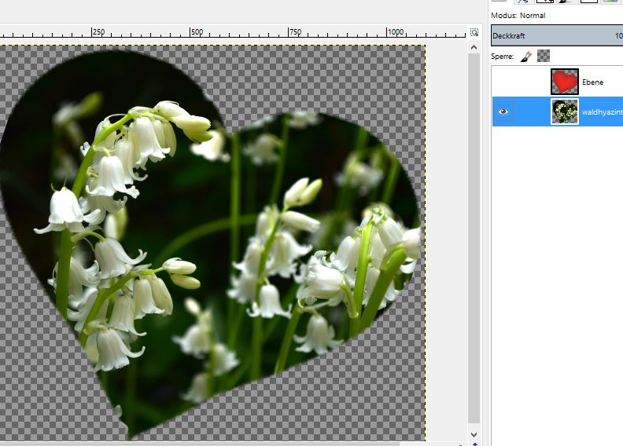Toggle zoom-on-resize icon above vertical scrollbar

[x=474, y=32]
